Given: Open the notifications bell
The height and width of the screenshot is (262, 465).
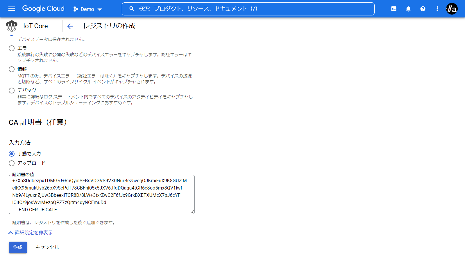Looking at the screenshot, I should 408,9.
